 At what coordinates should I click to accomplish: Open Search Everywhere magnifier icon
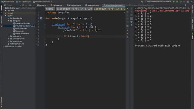[x=192, y=2]
